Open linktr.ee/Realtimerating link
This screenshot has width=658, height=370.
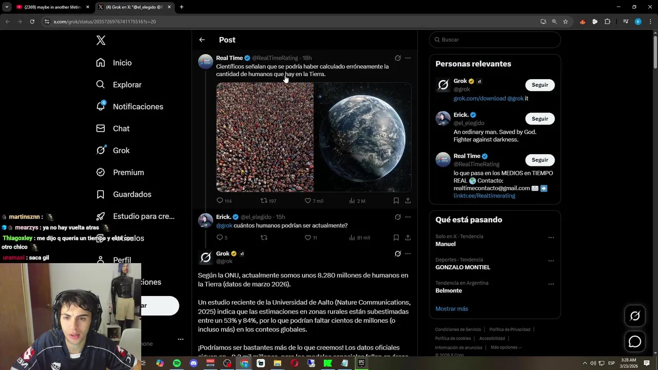[x=484, y=196]
